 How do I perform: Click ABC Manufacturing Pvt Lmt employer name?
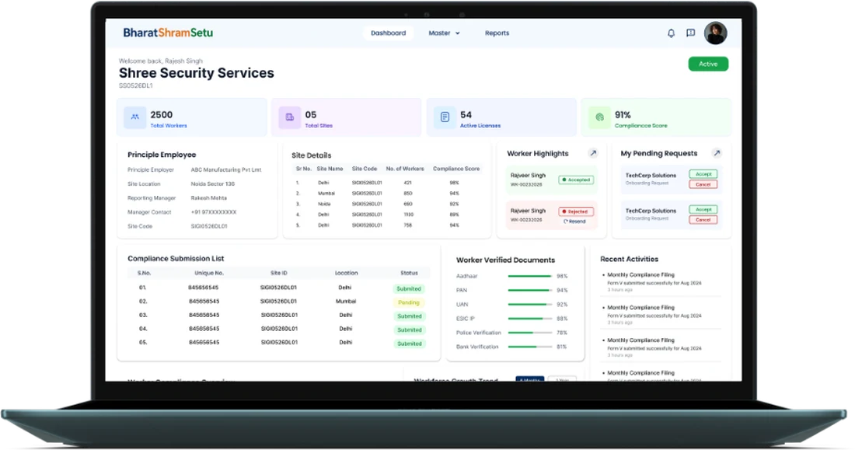pos(225,169)
